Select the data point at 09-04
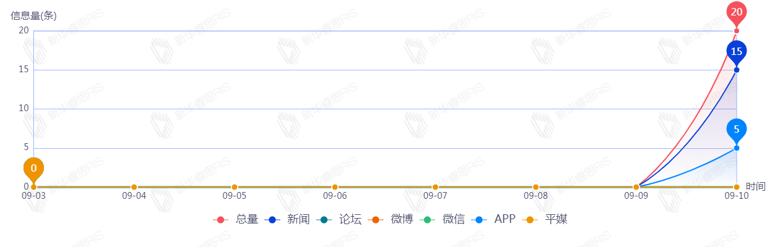The width and height of the screenshot is (780, 247). click(x=134, y=187)
